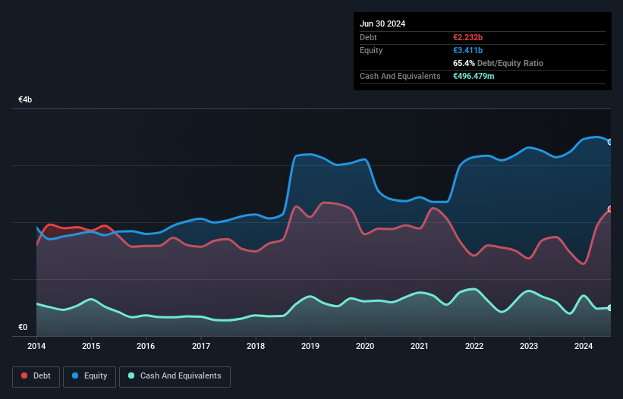Screen dimensions: 623x399
Task: Select the 65.4% Debt/Equity Ratio text
Action: 498,63
